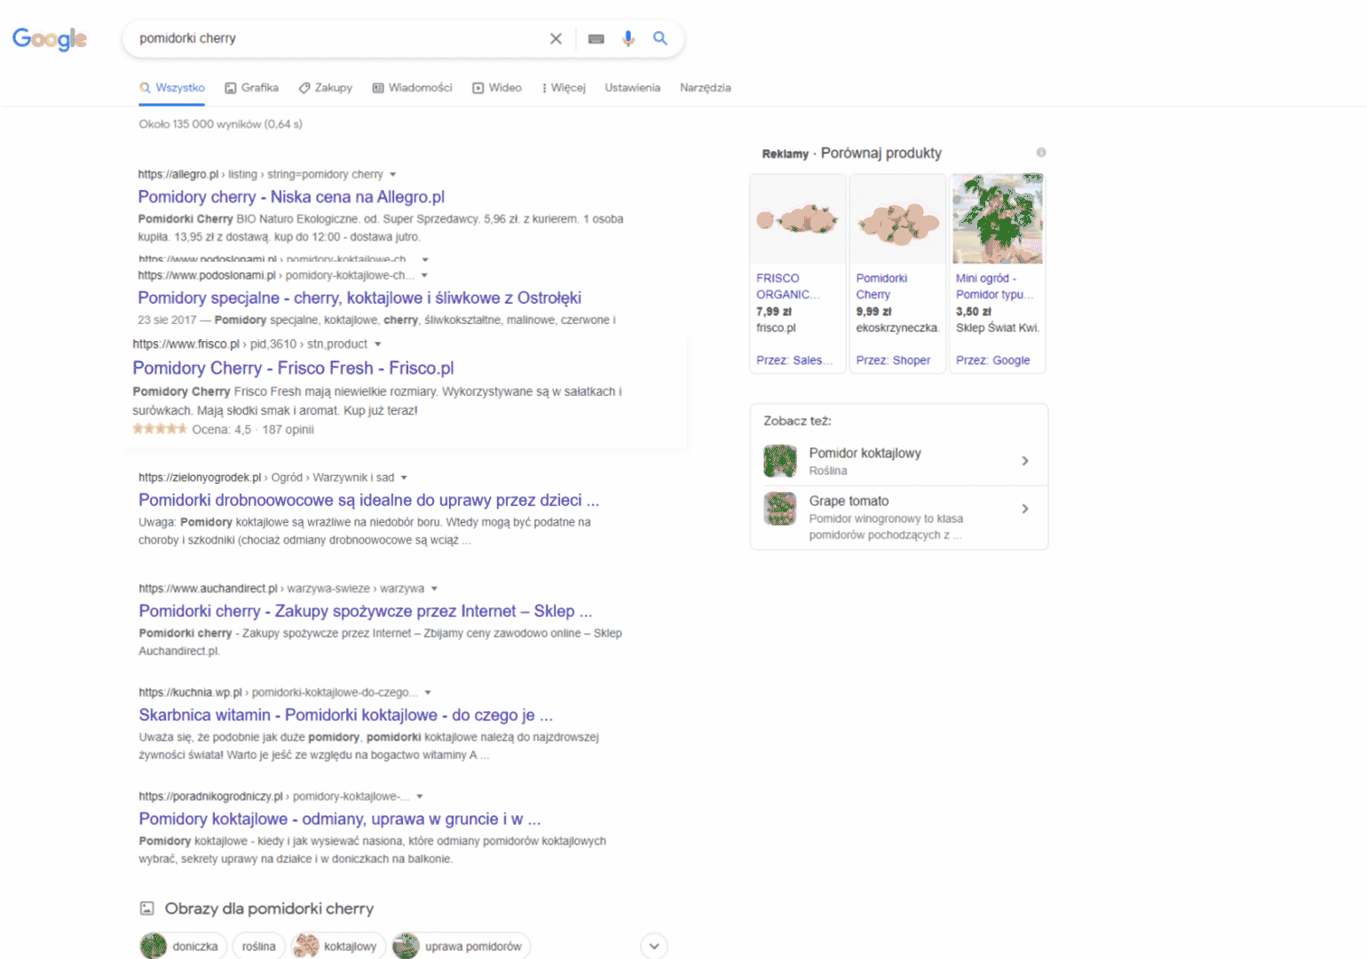
Task: Open Grape tomato via its right chevron
Action: click(1025, 509)
